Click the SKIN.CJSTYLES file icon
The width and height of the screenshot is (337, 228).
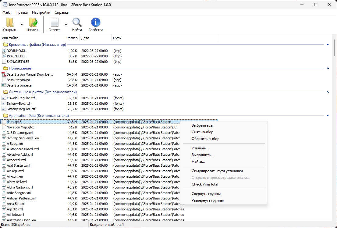tap(4, 62)
